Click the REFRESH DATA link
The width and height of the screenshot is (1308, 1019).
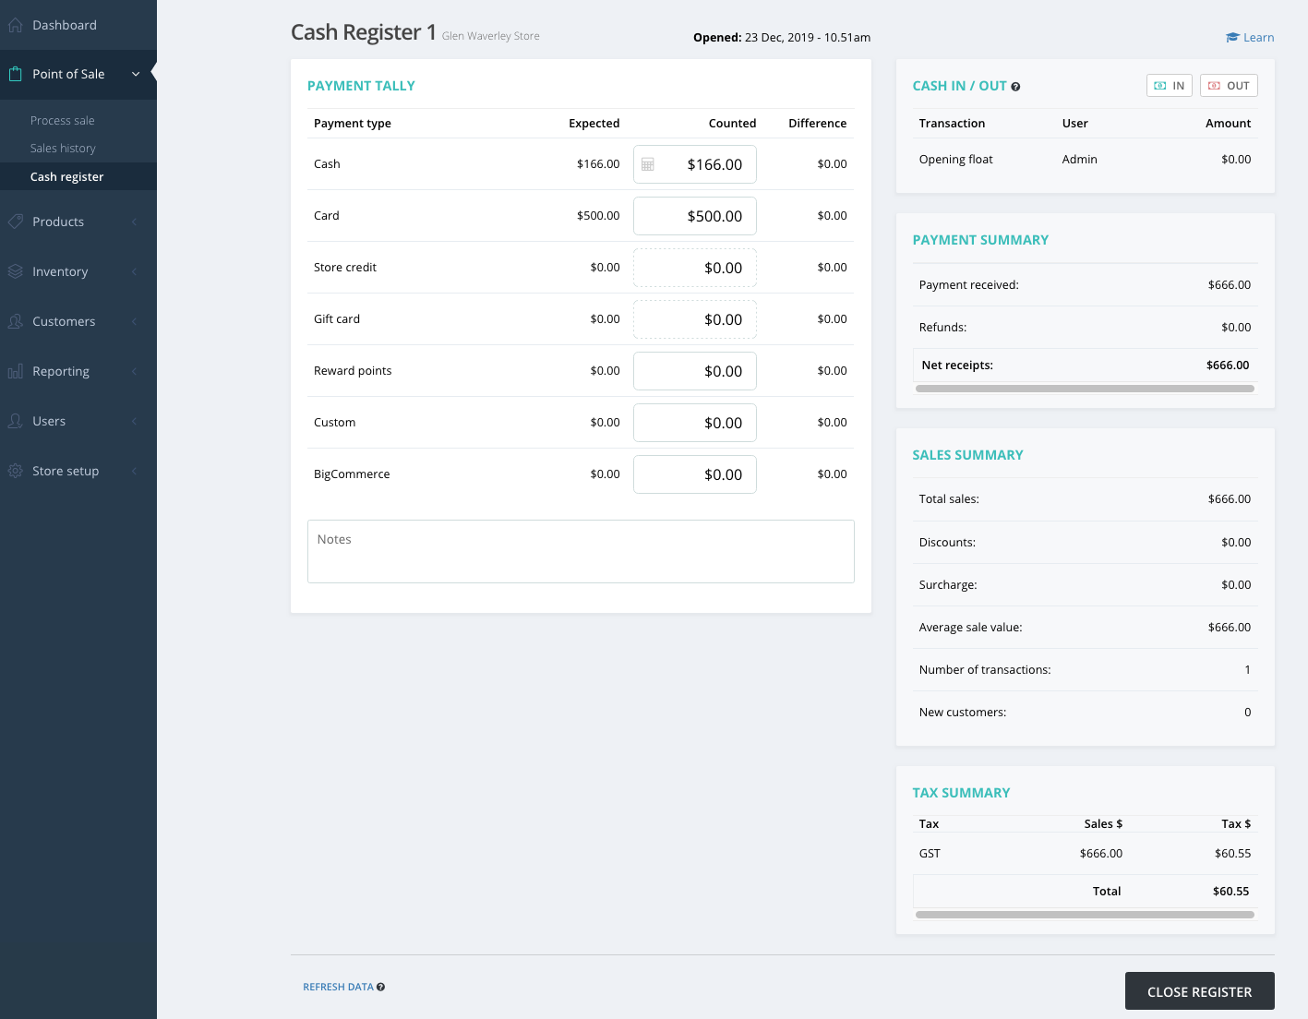338,988
